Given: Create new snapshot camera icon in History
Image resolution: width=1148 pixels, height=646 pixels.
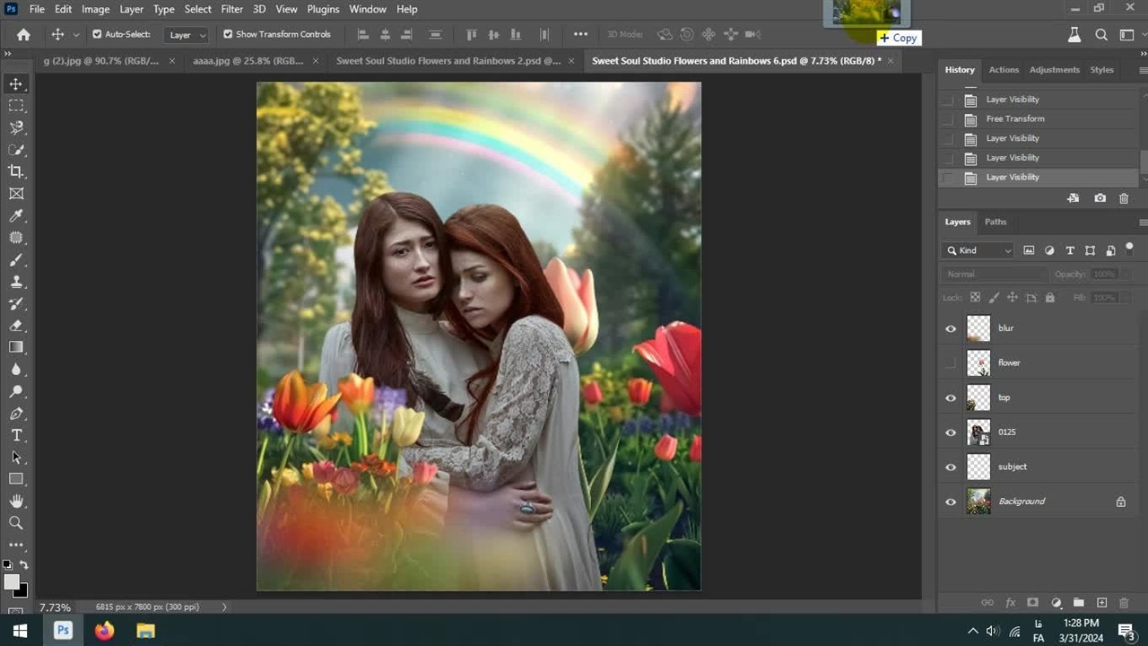Looking at the screenshot, I should point(1100,198).
